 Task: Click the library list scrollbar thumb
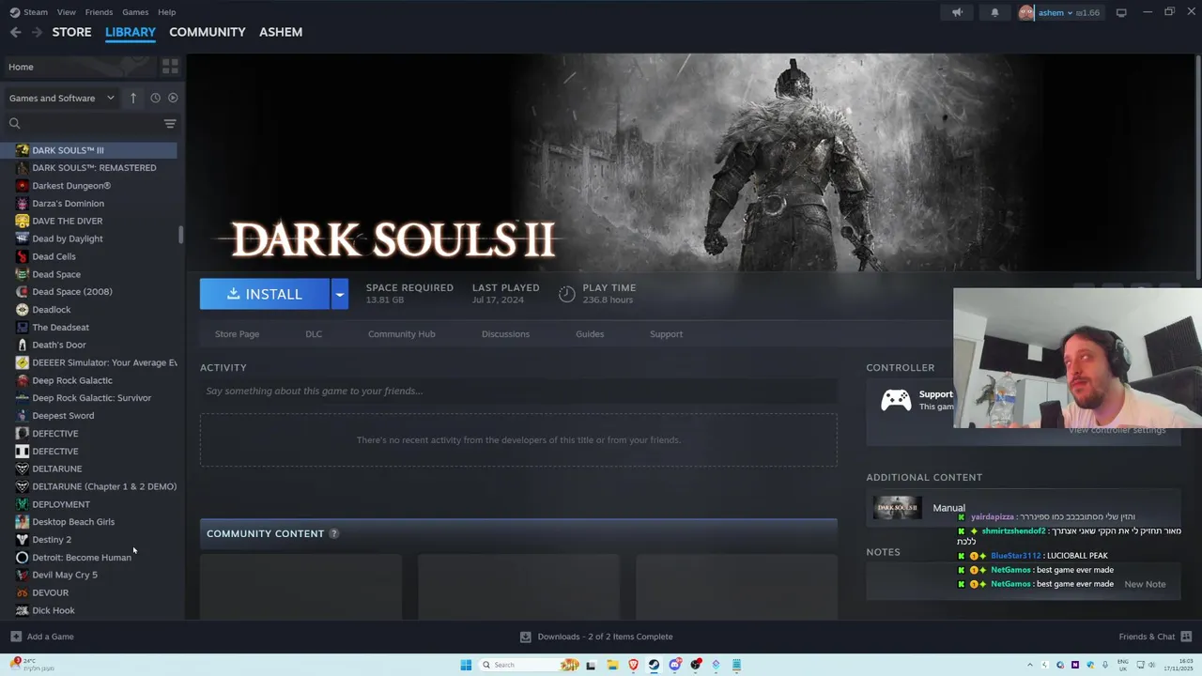tap(180, 235)
